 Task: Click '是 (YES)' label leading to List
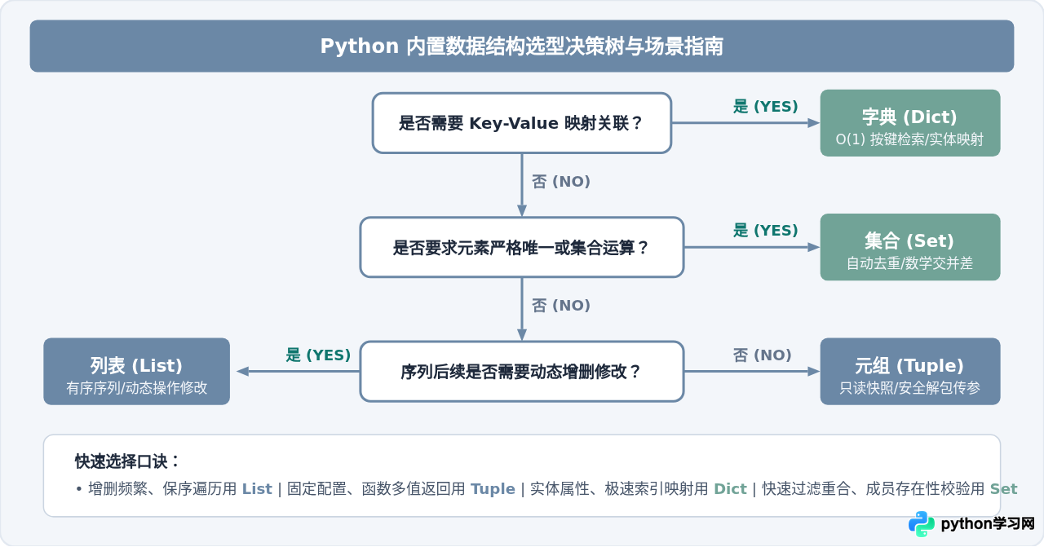pyautogui.click(x=318, y=355)
